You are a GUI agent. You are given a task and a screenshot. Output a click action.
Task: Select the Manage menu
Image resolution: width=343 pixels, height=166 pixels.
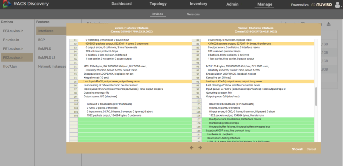click(265, 4)
